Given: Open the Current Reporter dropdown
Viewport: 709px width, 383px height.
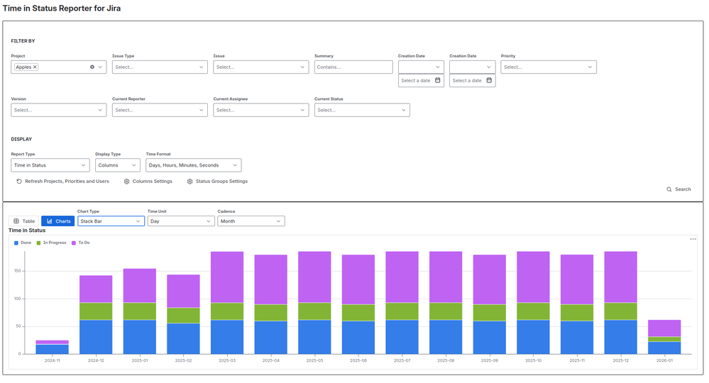Looking at the screenshot, I should pyautogui.click(x=160, y=110).
